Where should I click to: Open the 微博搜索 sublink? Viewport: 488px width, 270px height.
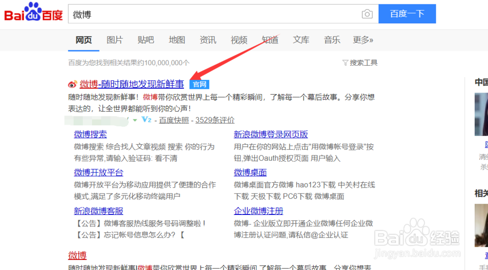click(90, 135)
